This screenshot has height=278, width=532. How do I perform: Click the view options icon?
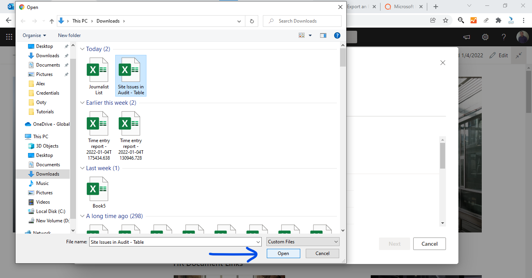click(301, 35)
